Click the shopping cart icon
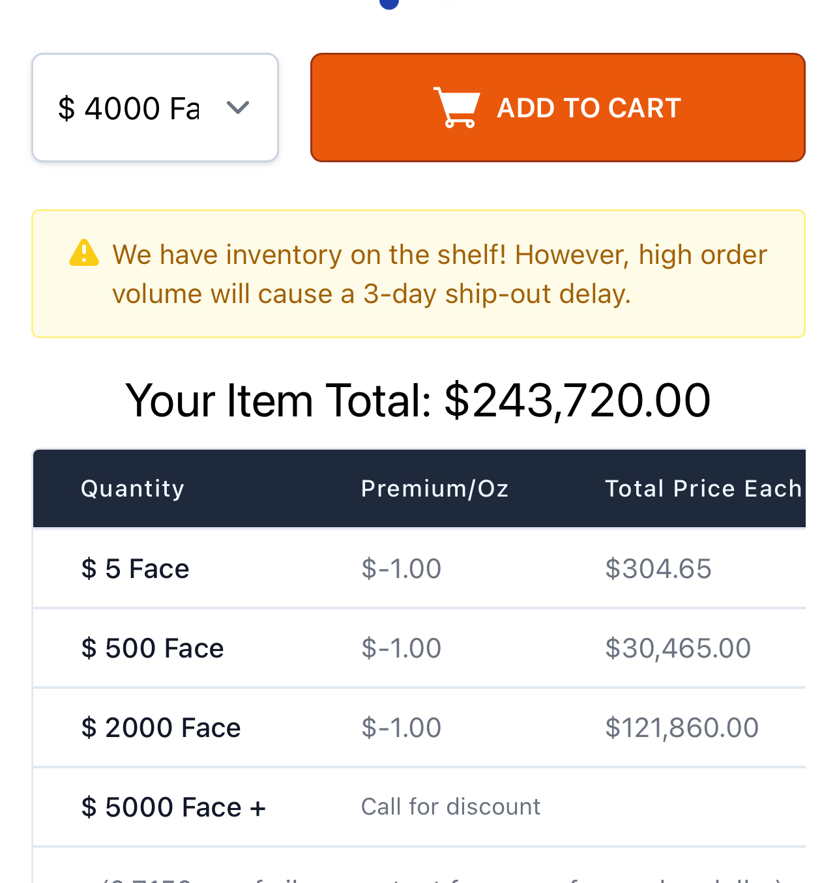 click(x=457, y=108)
